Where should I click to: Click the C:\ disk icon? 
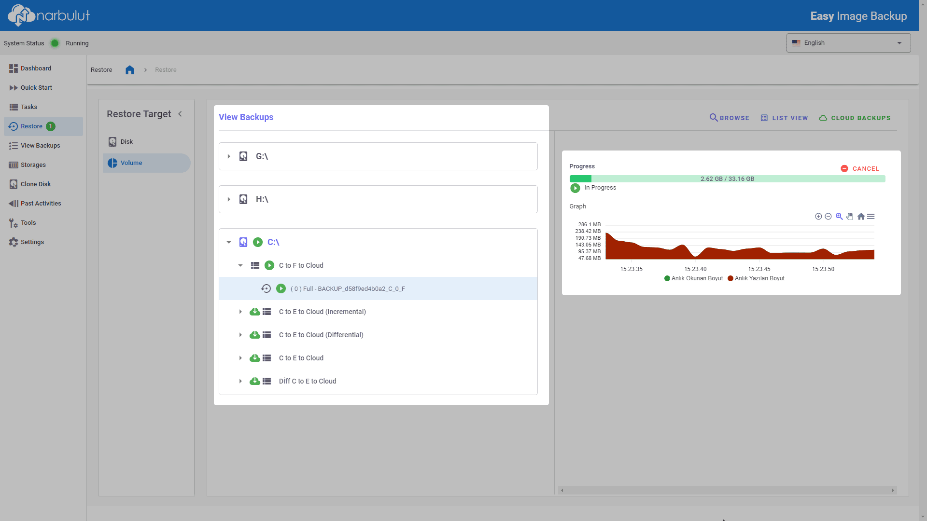pyautogui.click(x=243, y=242)
